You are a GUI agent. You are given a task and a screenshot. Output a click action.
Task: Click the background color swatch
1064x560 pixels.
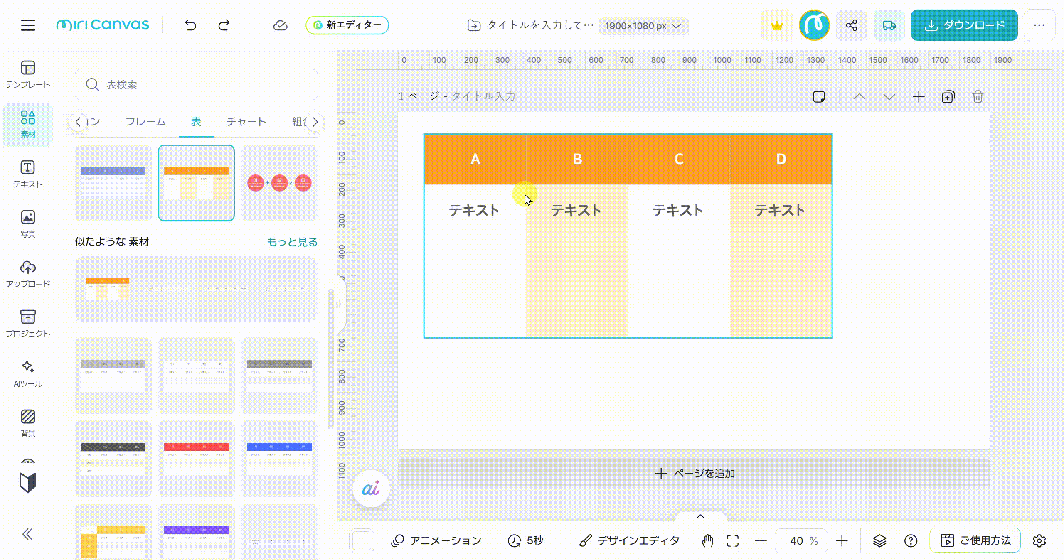[x=362, y=540]
